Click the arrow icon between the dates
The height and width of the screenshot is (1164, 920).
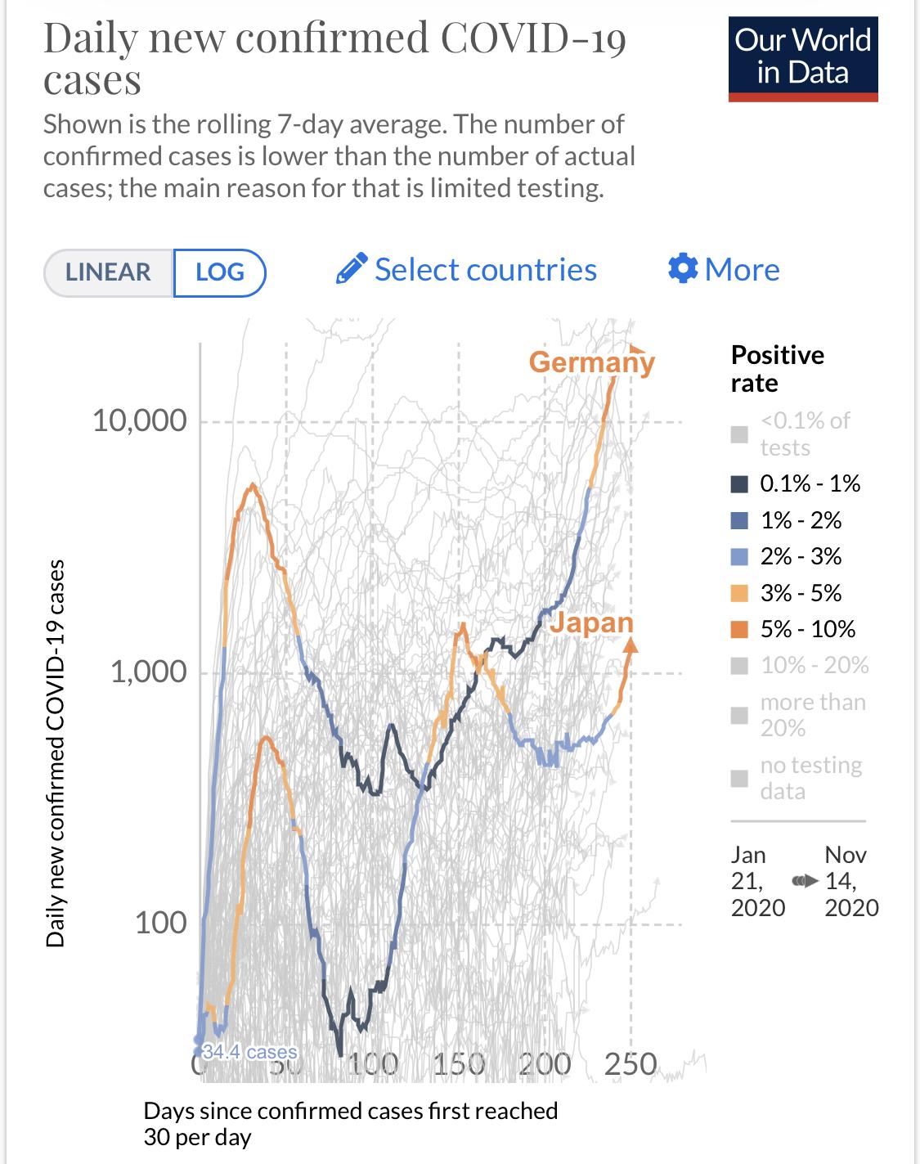pyautogui.click(x=805, y=882)
